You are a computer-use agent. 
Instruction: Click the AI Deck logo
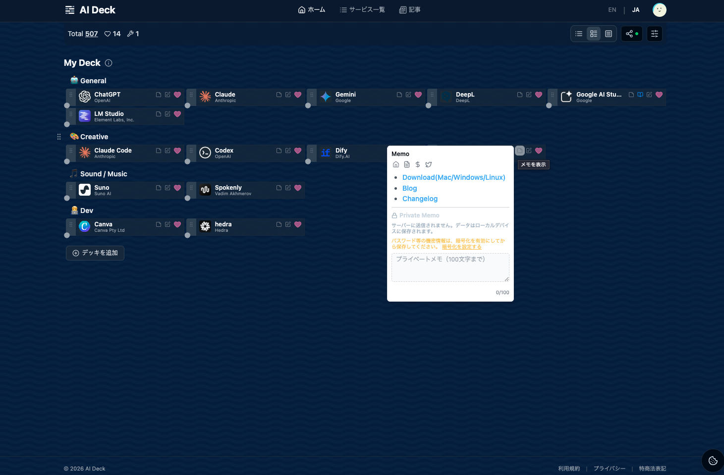(90, 10)
